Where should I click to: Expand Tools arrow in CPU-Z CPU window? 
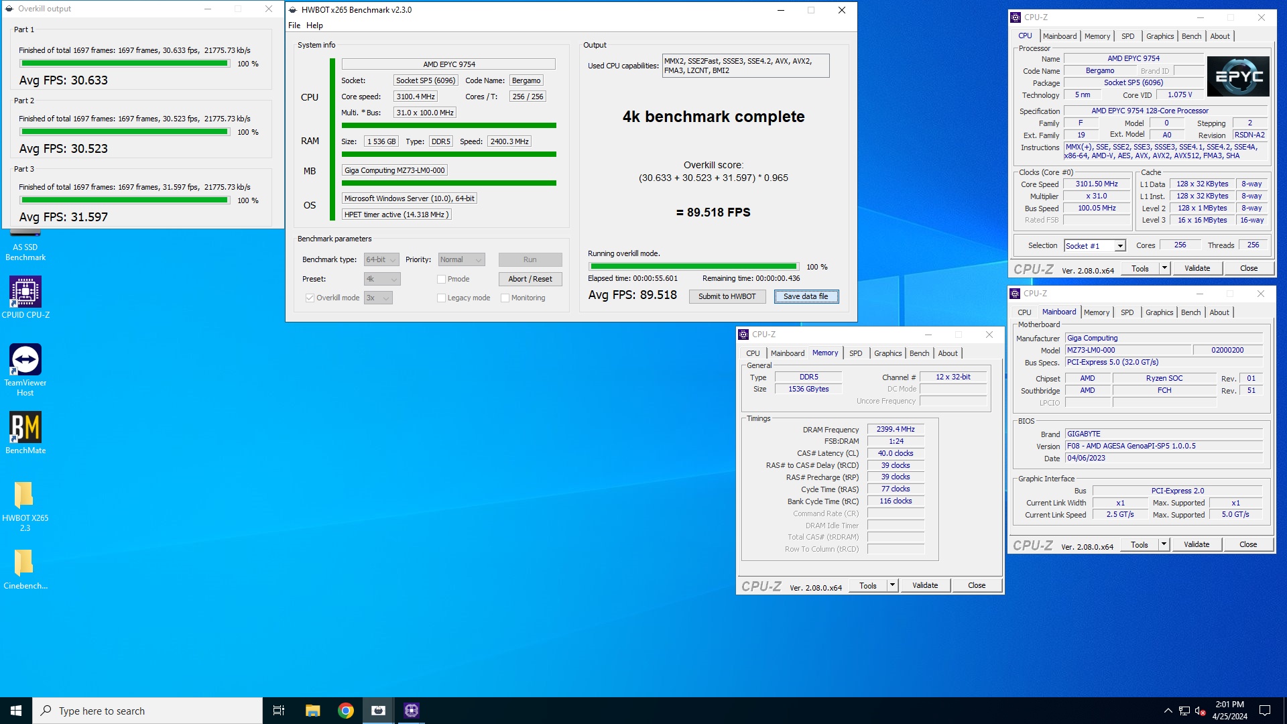[x=1164, y=268]
